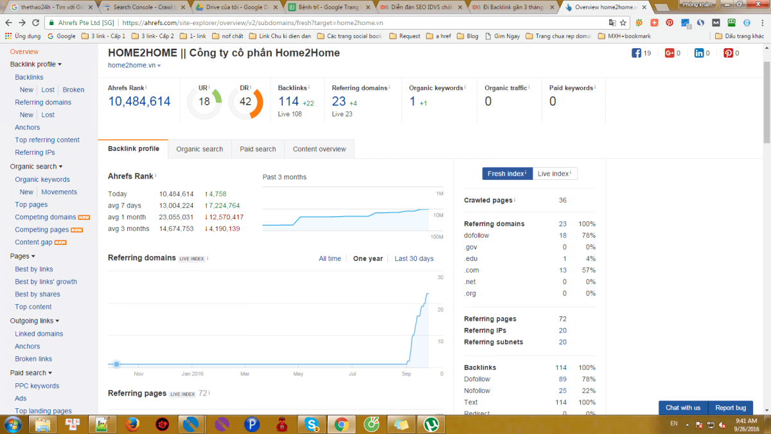The height and width of the screenshot is (434, 771).
Task: Open the Chrome three-dot menu
Action: pyautogui.click(x=762, y=23)
